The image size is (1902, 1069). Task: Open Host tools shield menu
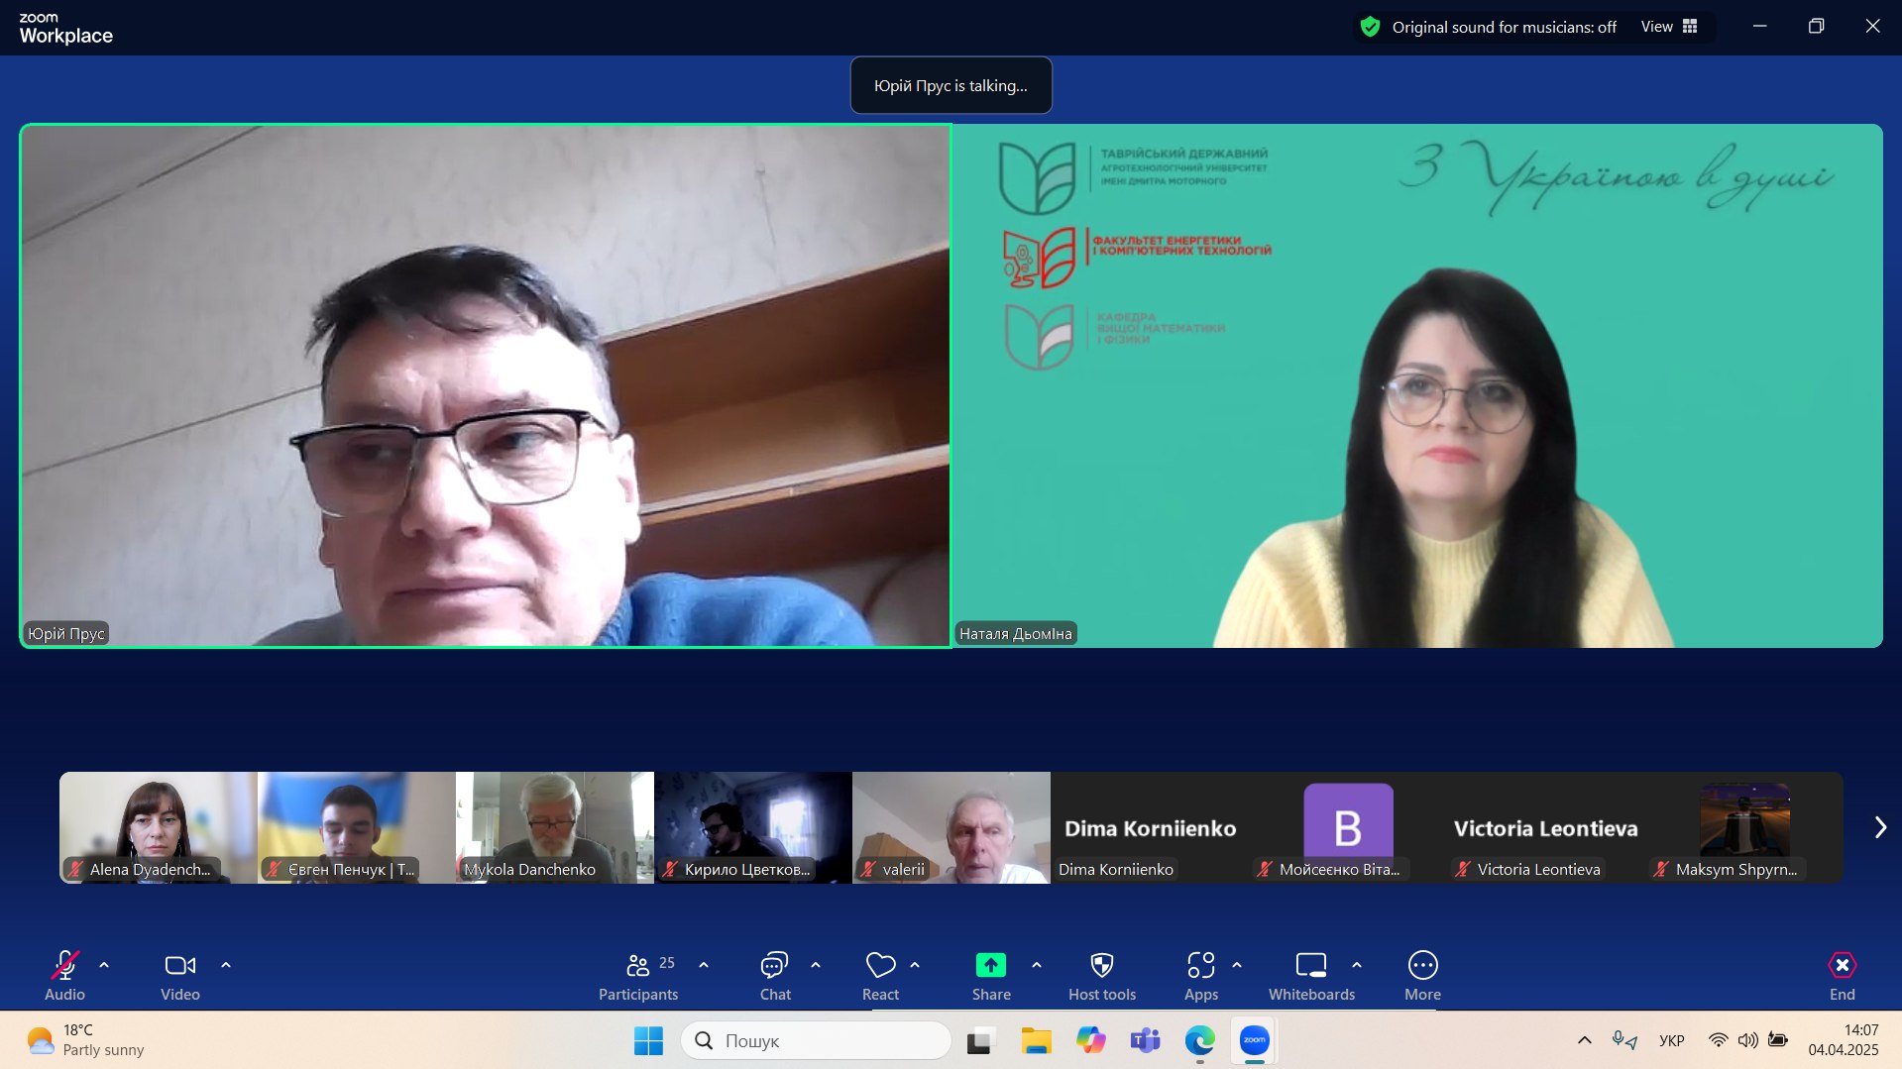point(1102,976)
